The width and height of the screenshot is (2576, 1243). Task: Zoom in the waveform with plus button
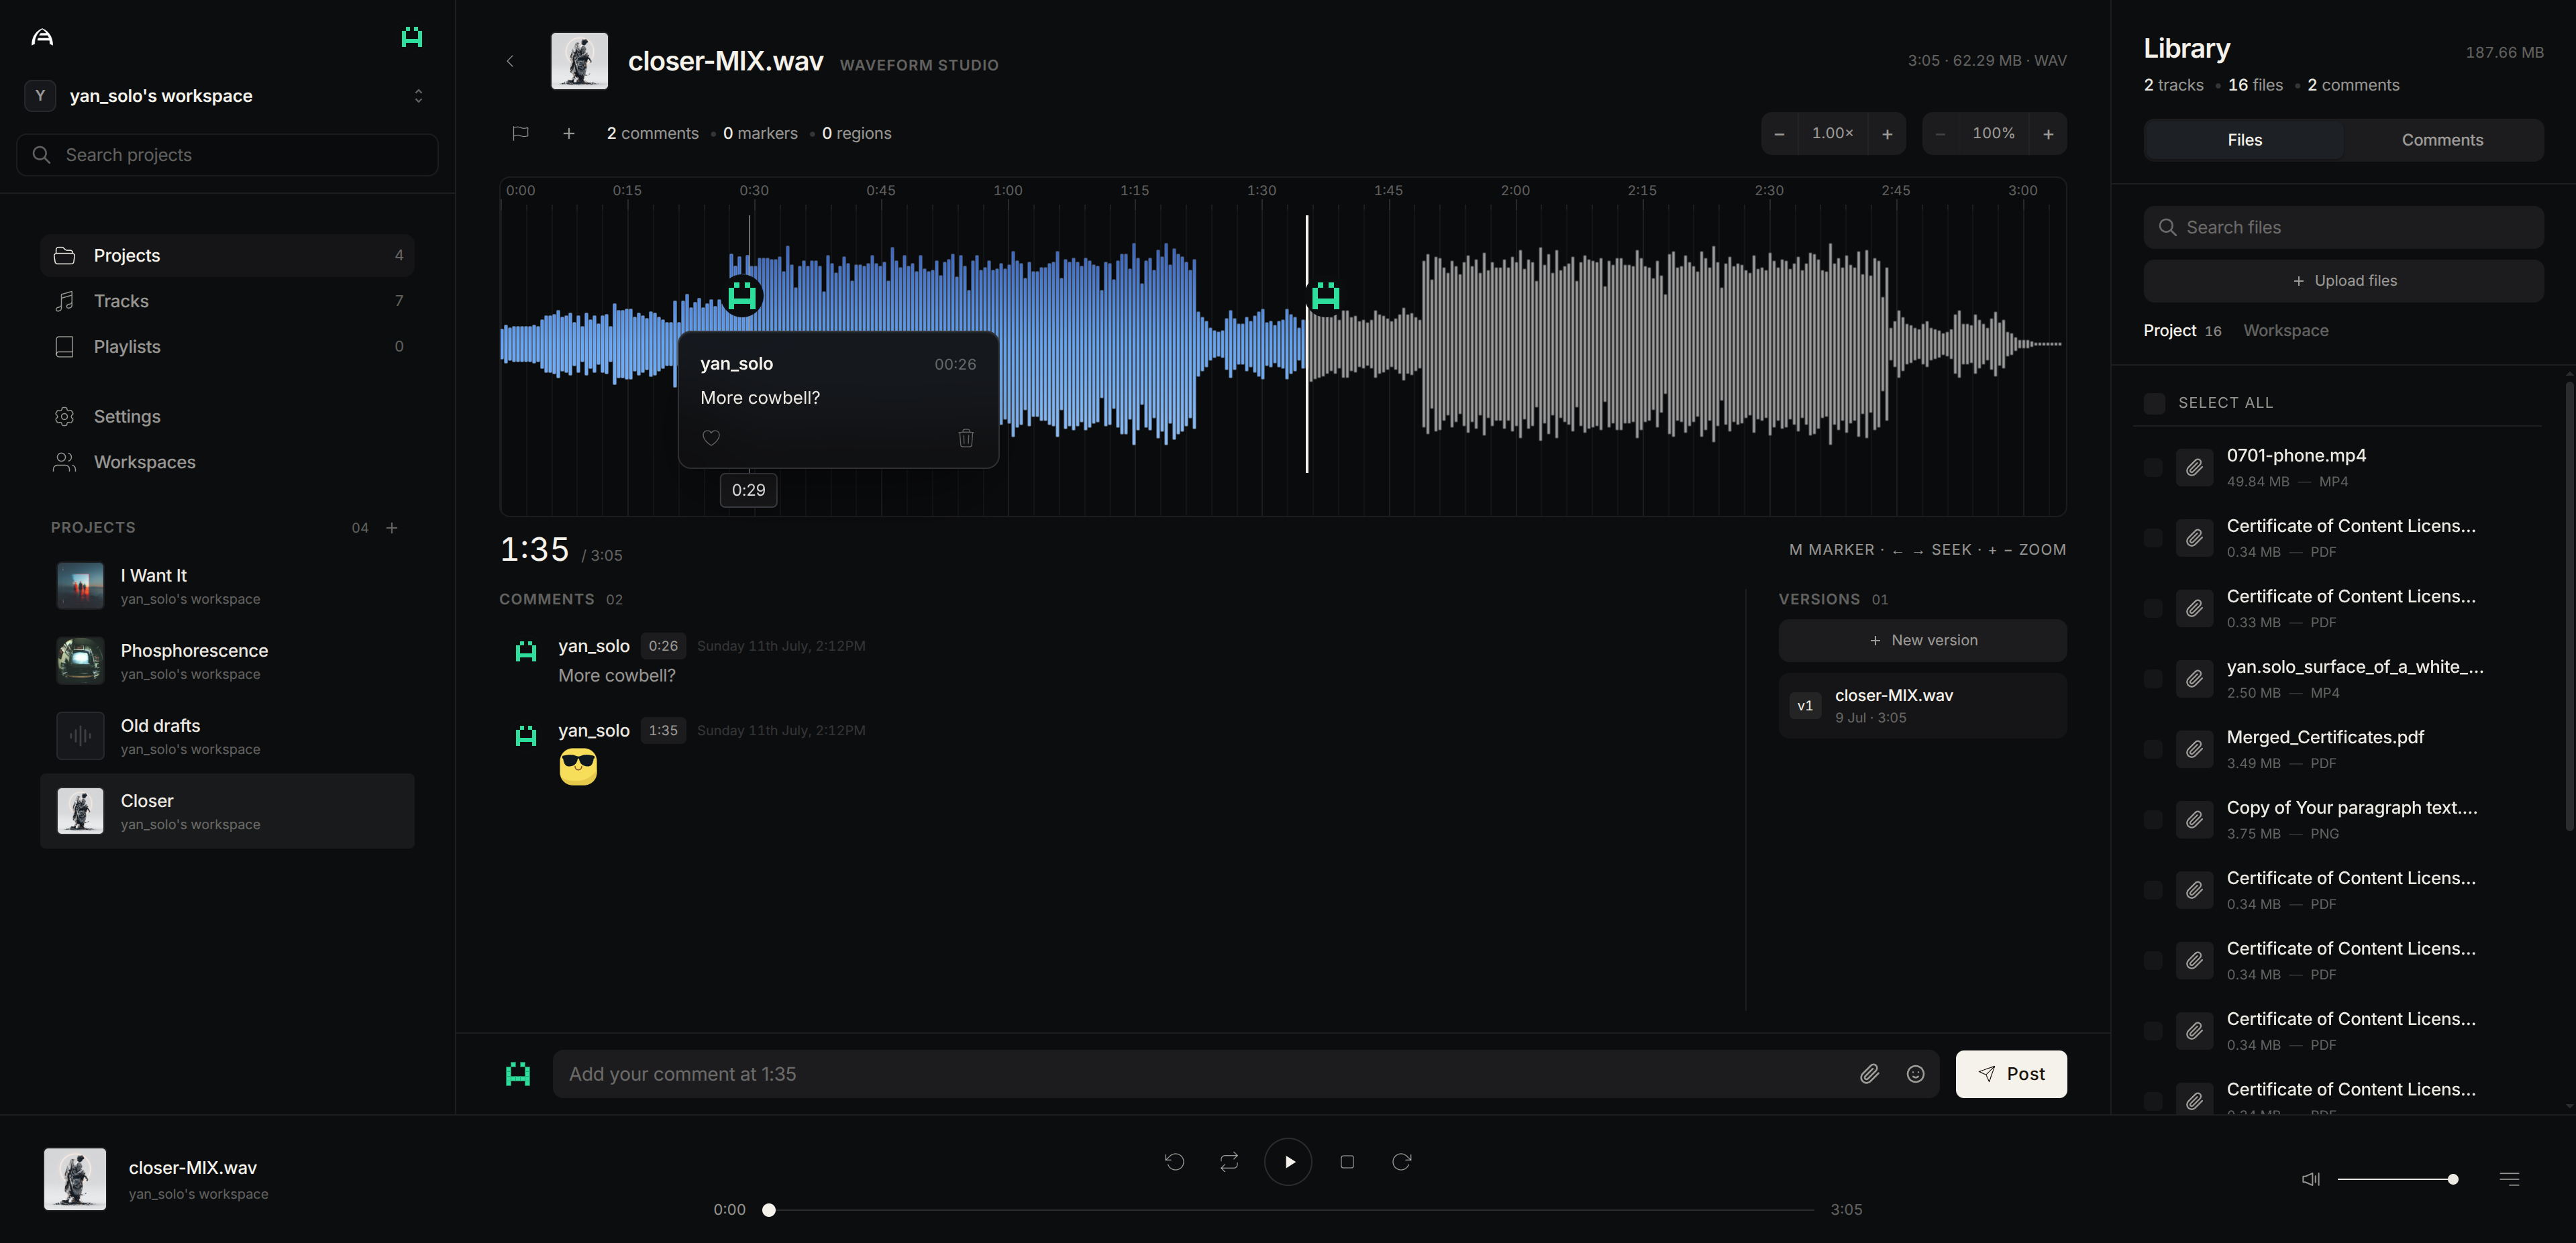tap(2048, 134)
